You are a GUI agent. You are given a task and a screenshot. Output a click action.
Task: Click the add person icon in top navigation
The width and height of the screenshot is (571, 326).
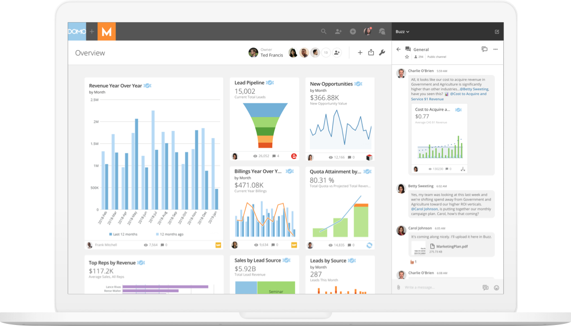338,31
